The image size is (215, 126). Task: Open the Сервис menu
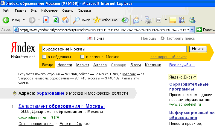click(x=68, y=10)
